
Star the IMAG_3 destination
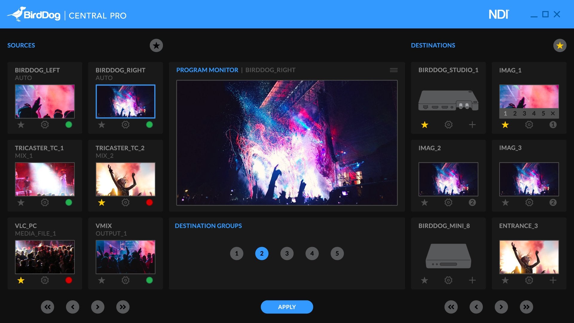[x=505, y=202]
